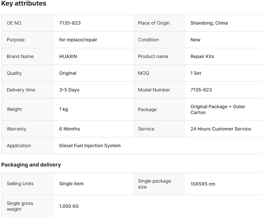The width and height of the screenshot is (263, 217).
Task: Click the Diesel Fuel Injection System value
Action: [90, 146]
